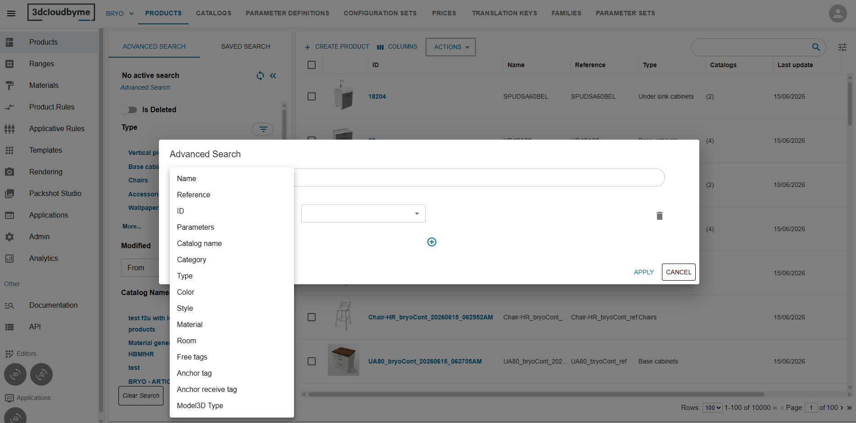Click the Analytics chart icon
Image resolution: width=856 pixels, height=423 pixels.
click(x=9, y=259)
